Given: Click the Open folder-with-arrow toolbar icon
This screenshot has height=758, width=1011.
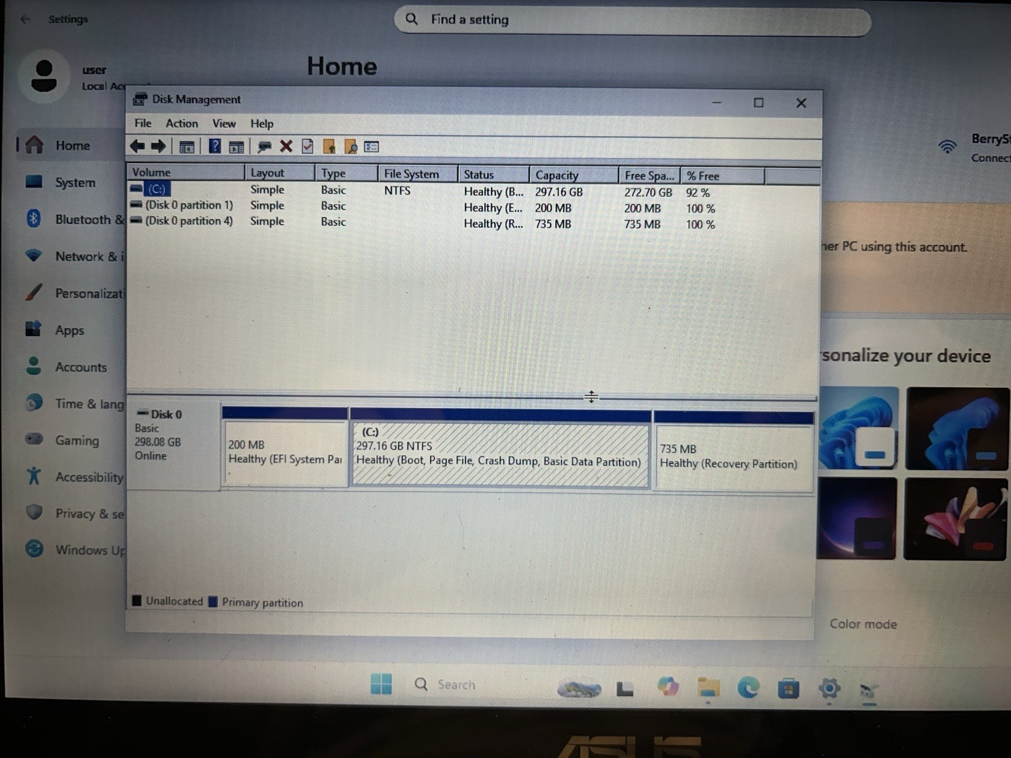Looking at the screenshot, I should 329,147.
